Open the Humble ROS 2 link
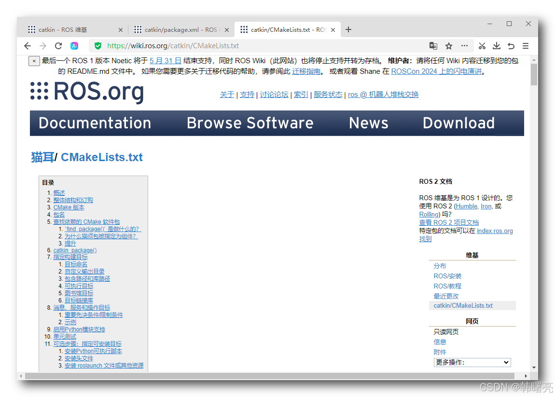 pyautogui.click(x=467, y=206)
